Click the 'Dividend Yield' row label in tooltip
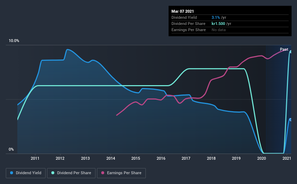297x184 pixels. (x=184, y=17)
